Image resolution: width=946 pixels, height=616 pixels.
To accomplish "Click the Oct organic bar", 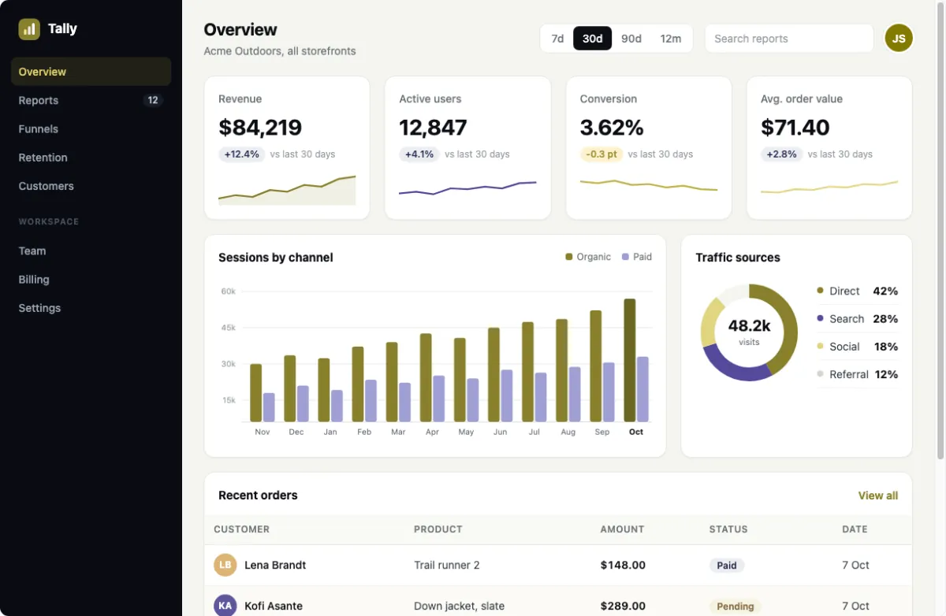I will coord(630,360).
